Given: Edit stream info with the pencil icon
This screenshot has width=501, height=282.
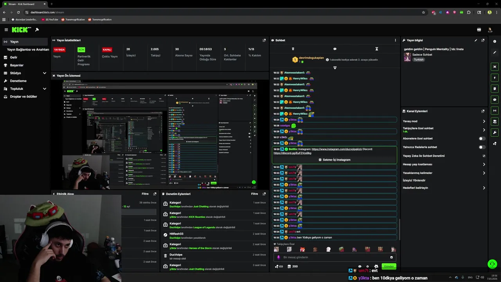Looking at the screenshot, I should click(476, 40).
